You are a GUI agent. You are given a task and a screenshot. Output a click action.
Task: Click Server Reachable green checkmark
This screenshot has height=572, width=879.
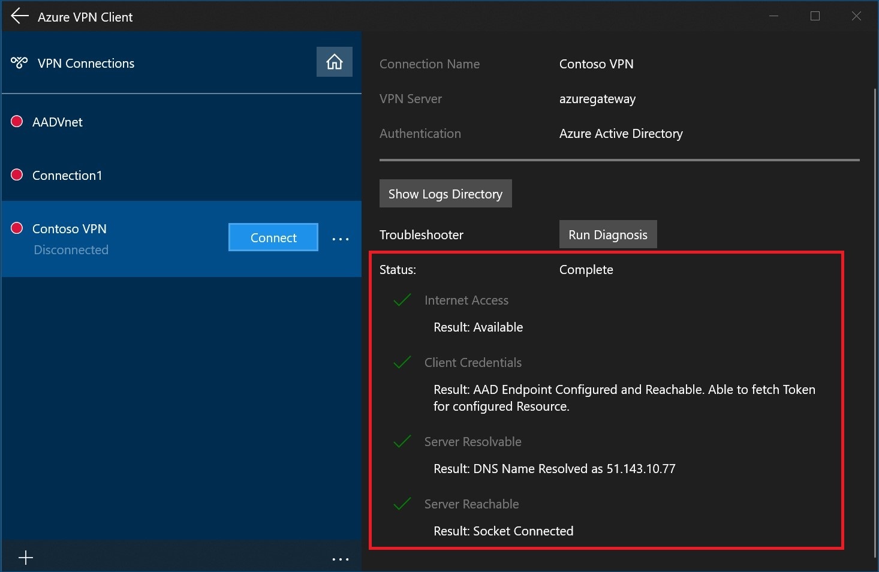click(402, 504)
